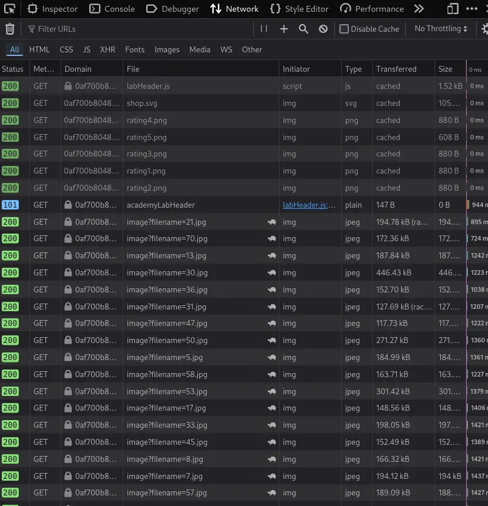Open network settings gear icon
The width and height of the screenshot is (488, 506).
click(x=484, y=29)
